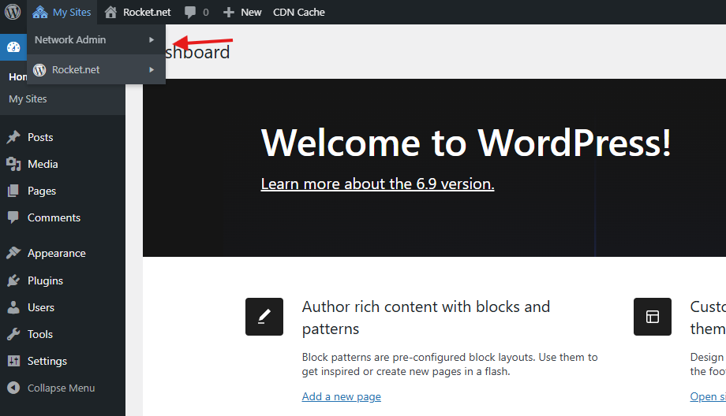Click the WordPress icon beside Rocket.net entry
726x416 pixels.
(x=39, y=70)
